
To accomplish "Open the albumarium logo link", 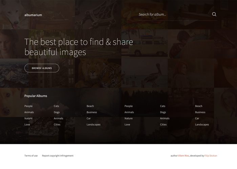I will pos(33,15).
